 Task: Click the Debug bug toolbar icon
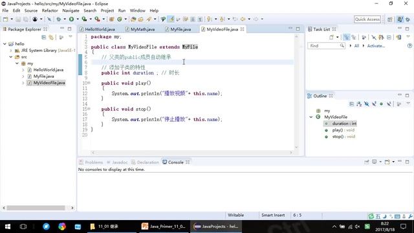(x=59, y=19)
